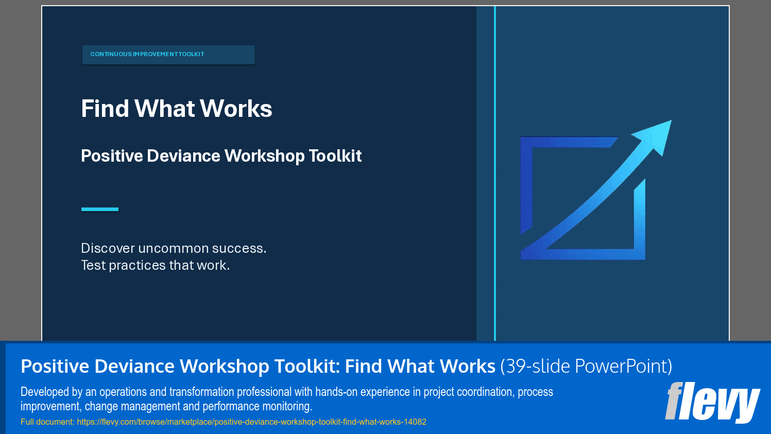Open the flevy.com full document link
Image resolution: width=771 pixels, height=434 pixels.
click(252, 422)
